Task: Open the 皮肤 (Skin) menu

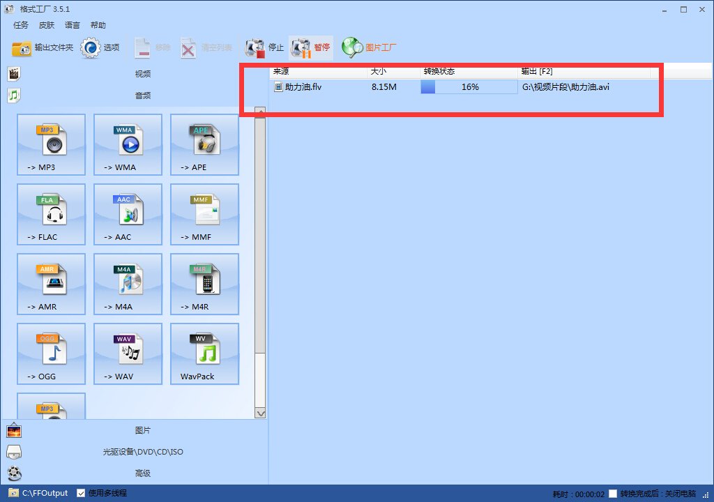Action: point(47,25)
